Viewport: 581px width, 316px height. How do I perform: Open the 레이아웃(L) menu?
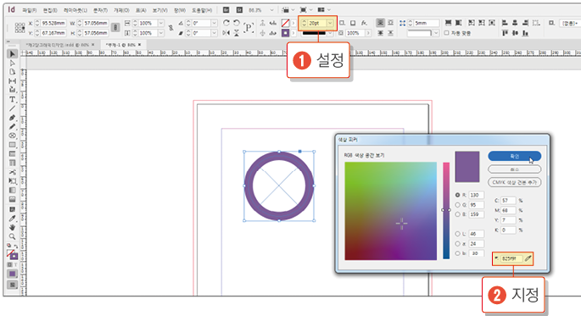75,10
